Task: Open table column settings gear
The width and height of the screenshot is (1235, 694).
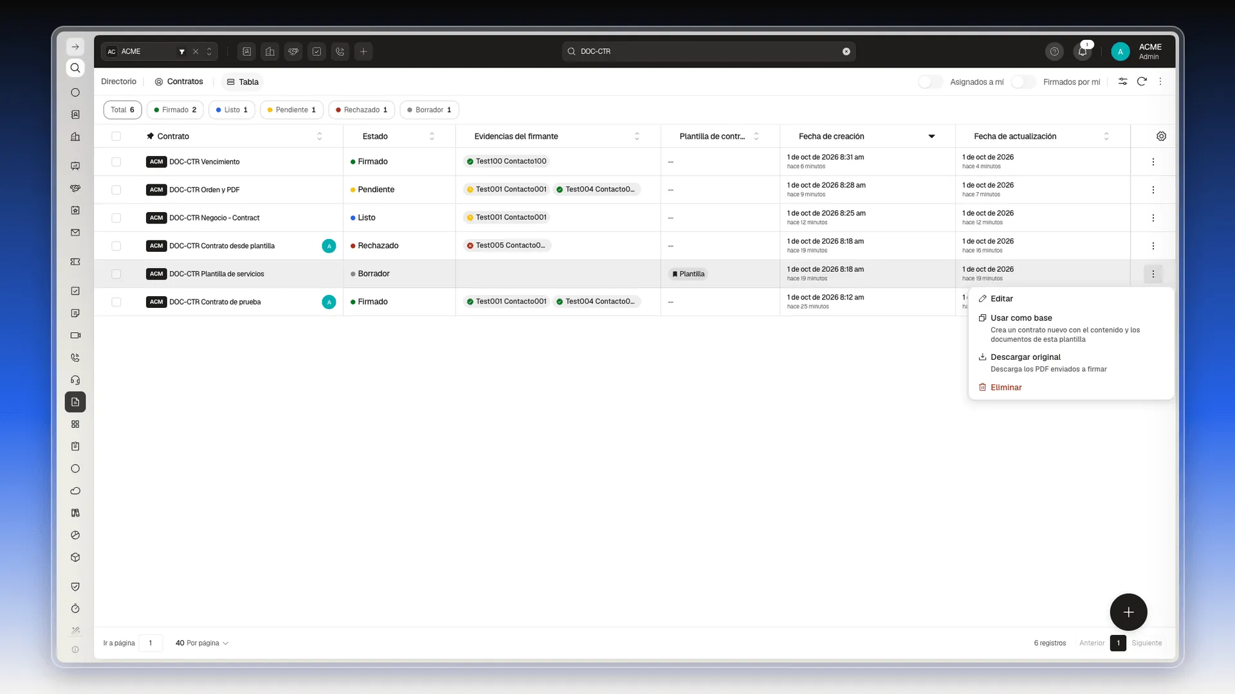Action: click(x=1161, y=136)
